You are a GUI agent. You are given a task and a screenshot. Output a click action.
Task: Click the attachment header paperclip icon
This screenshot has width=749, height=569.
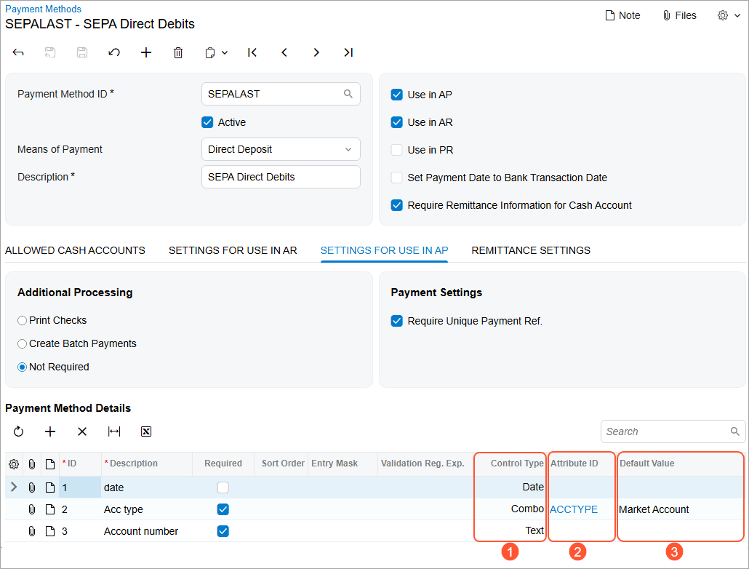tap(31, 463)
